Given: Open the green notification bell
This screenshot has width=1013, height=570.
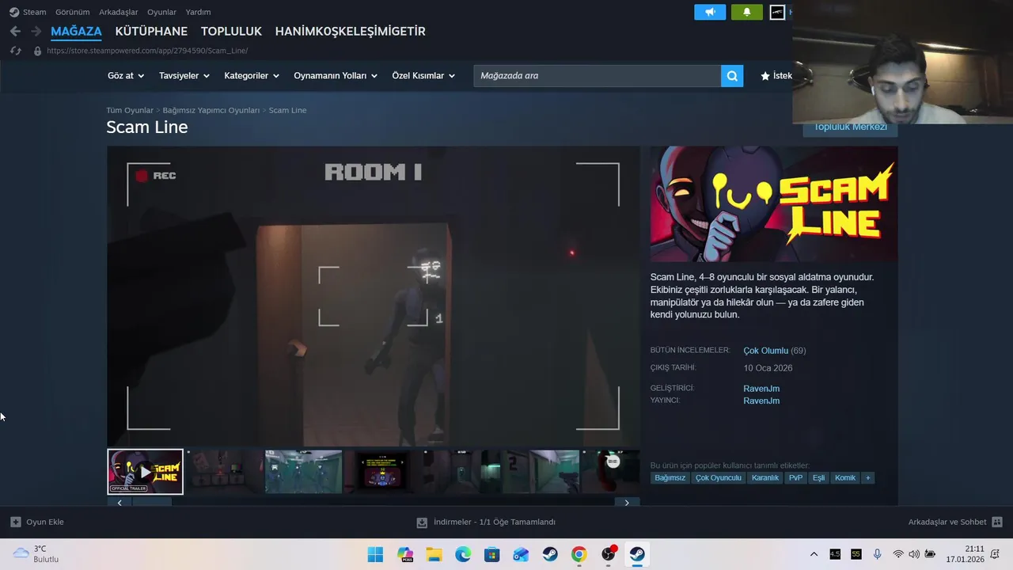Looking at the screenshot, I should point(746,12).
